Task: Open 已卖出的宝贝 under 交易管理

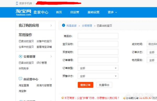Action: 26,63
